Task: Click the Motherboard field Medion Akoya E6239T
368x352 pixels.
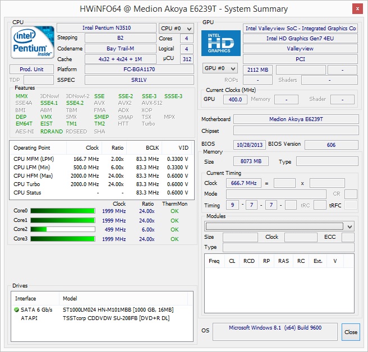Action: 296,119
